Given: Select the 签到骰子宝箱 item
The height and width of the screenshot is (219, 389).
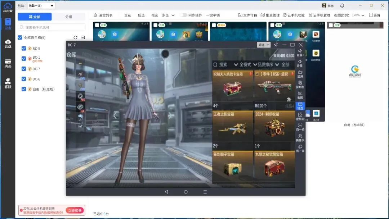Looking at the screenshot, I should (x=233, y=167).
